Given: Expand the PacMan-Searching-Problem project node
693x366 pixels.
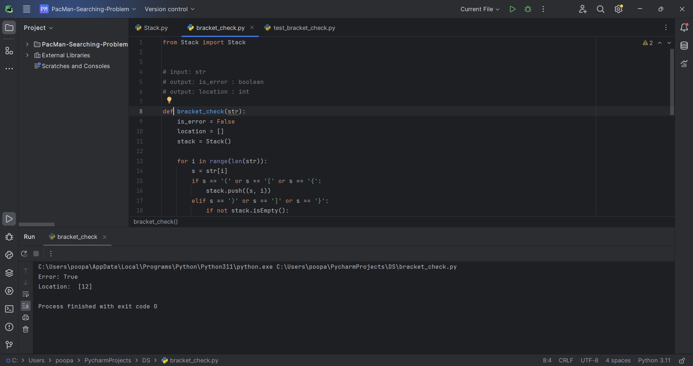Looking at the screenshot, I should tap(27, 44).
